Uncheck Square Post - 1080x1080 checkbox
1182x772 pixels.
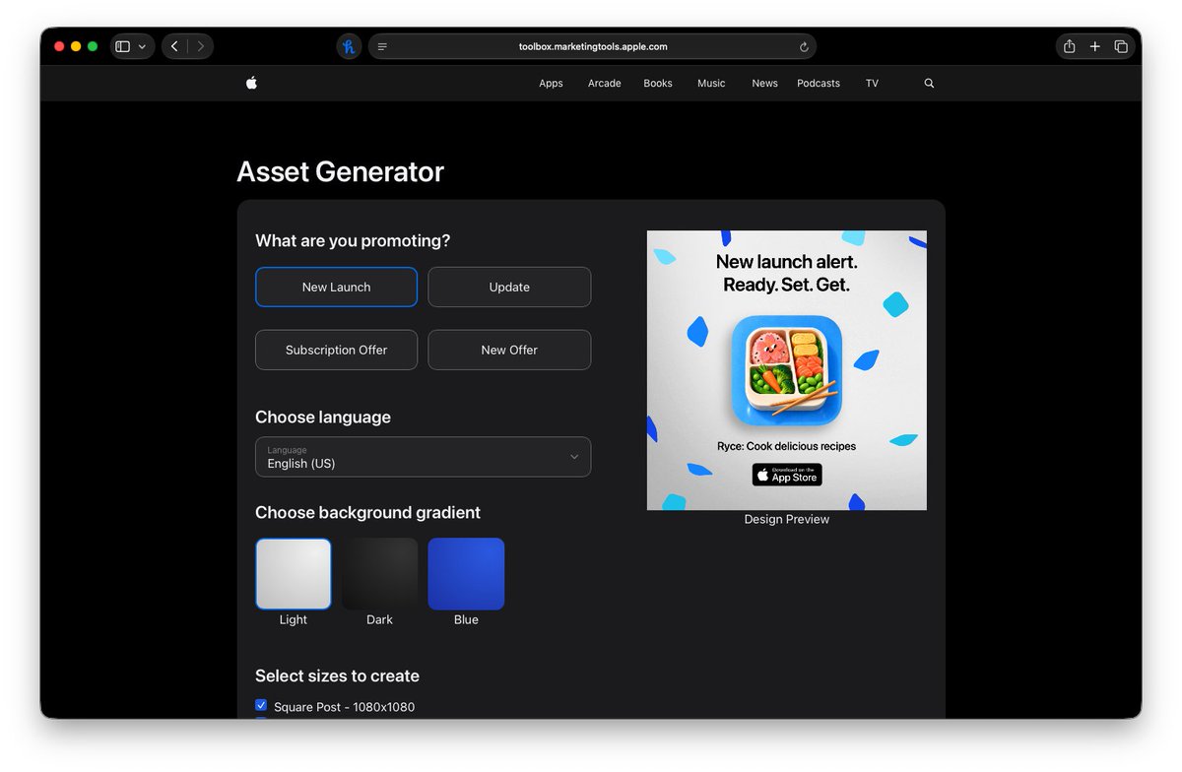pos(261,706)
